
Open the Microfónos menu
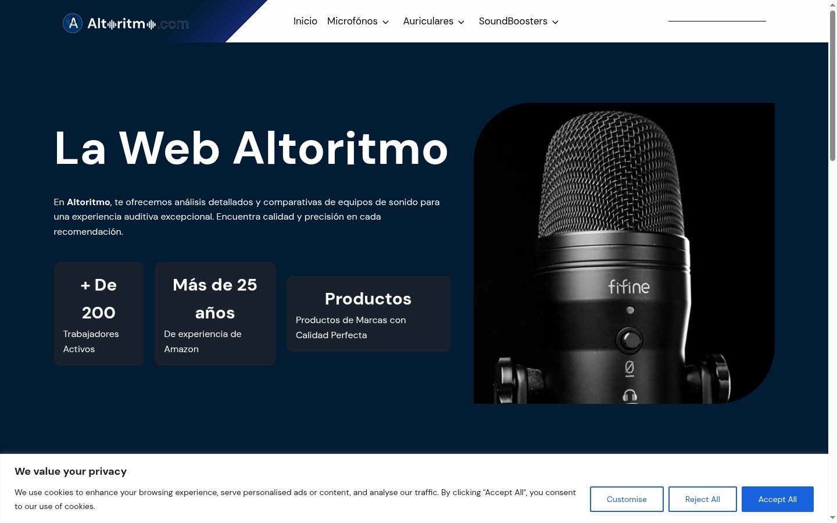(352, 21)
